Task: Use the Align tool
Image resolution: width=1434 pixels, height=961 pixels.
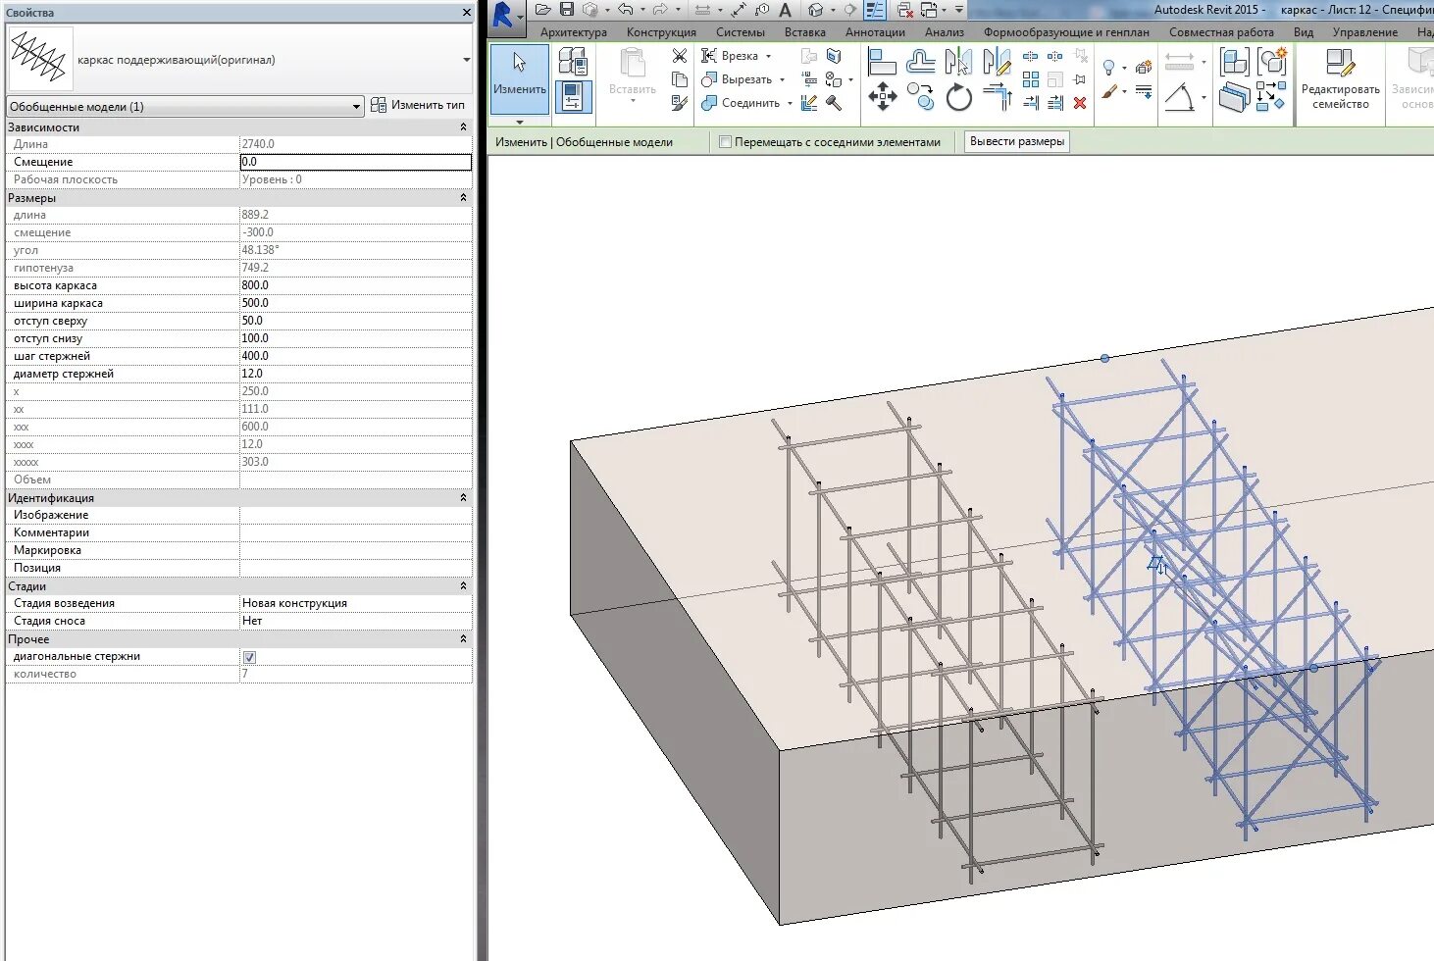Action: [882, 60]
